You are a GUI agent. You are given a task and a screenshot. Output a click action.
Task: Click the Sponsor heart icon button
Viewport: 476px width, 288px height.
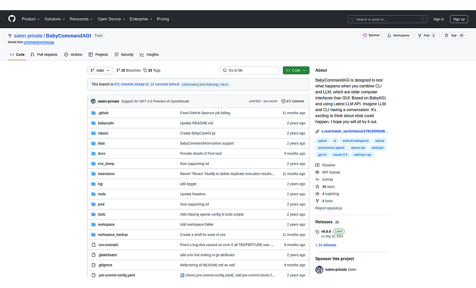click(x=371, y=35)
